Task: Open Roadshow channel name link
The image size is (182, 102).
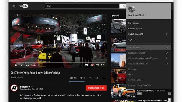Action: [25, 86]
